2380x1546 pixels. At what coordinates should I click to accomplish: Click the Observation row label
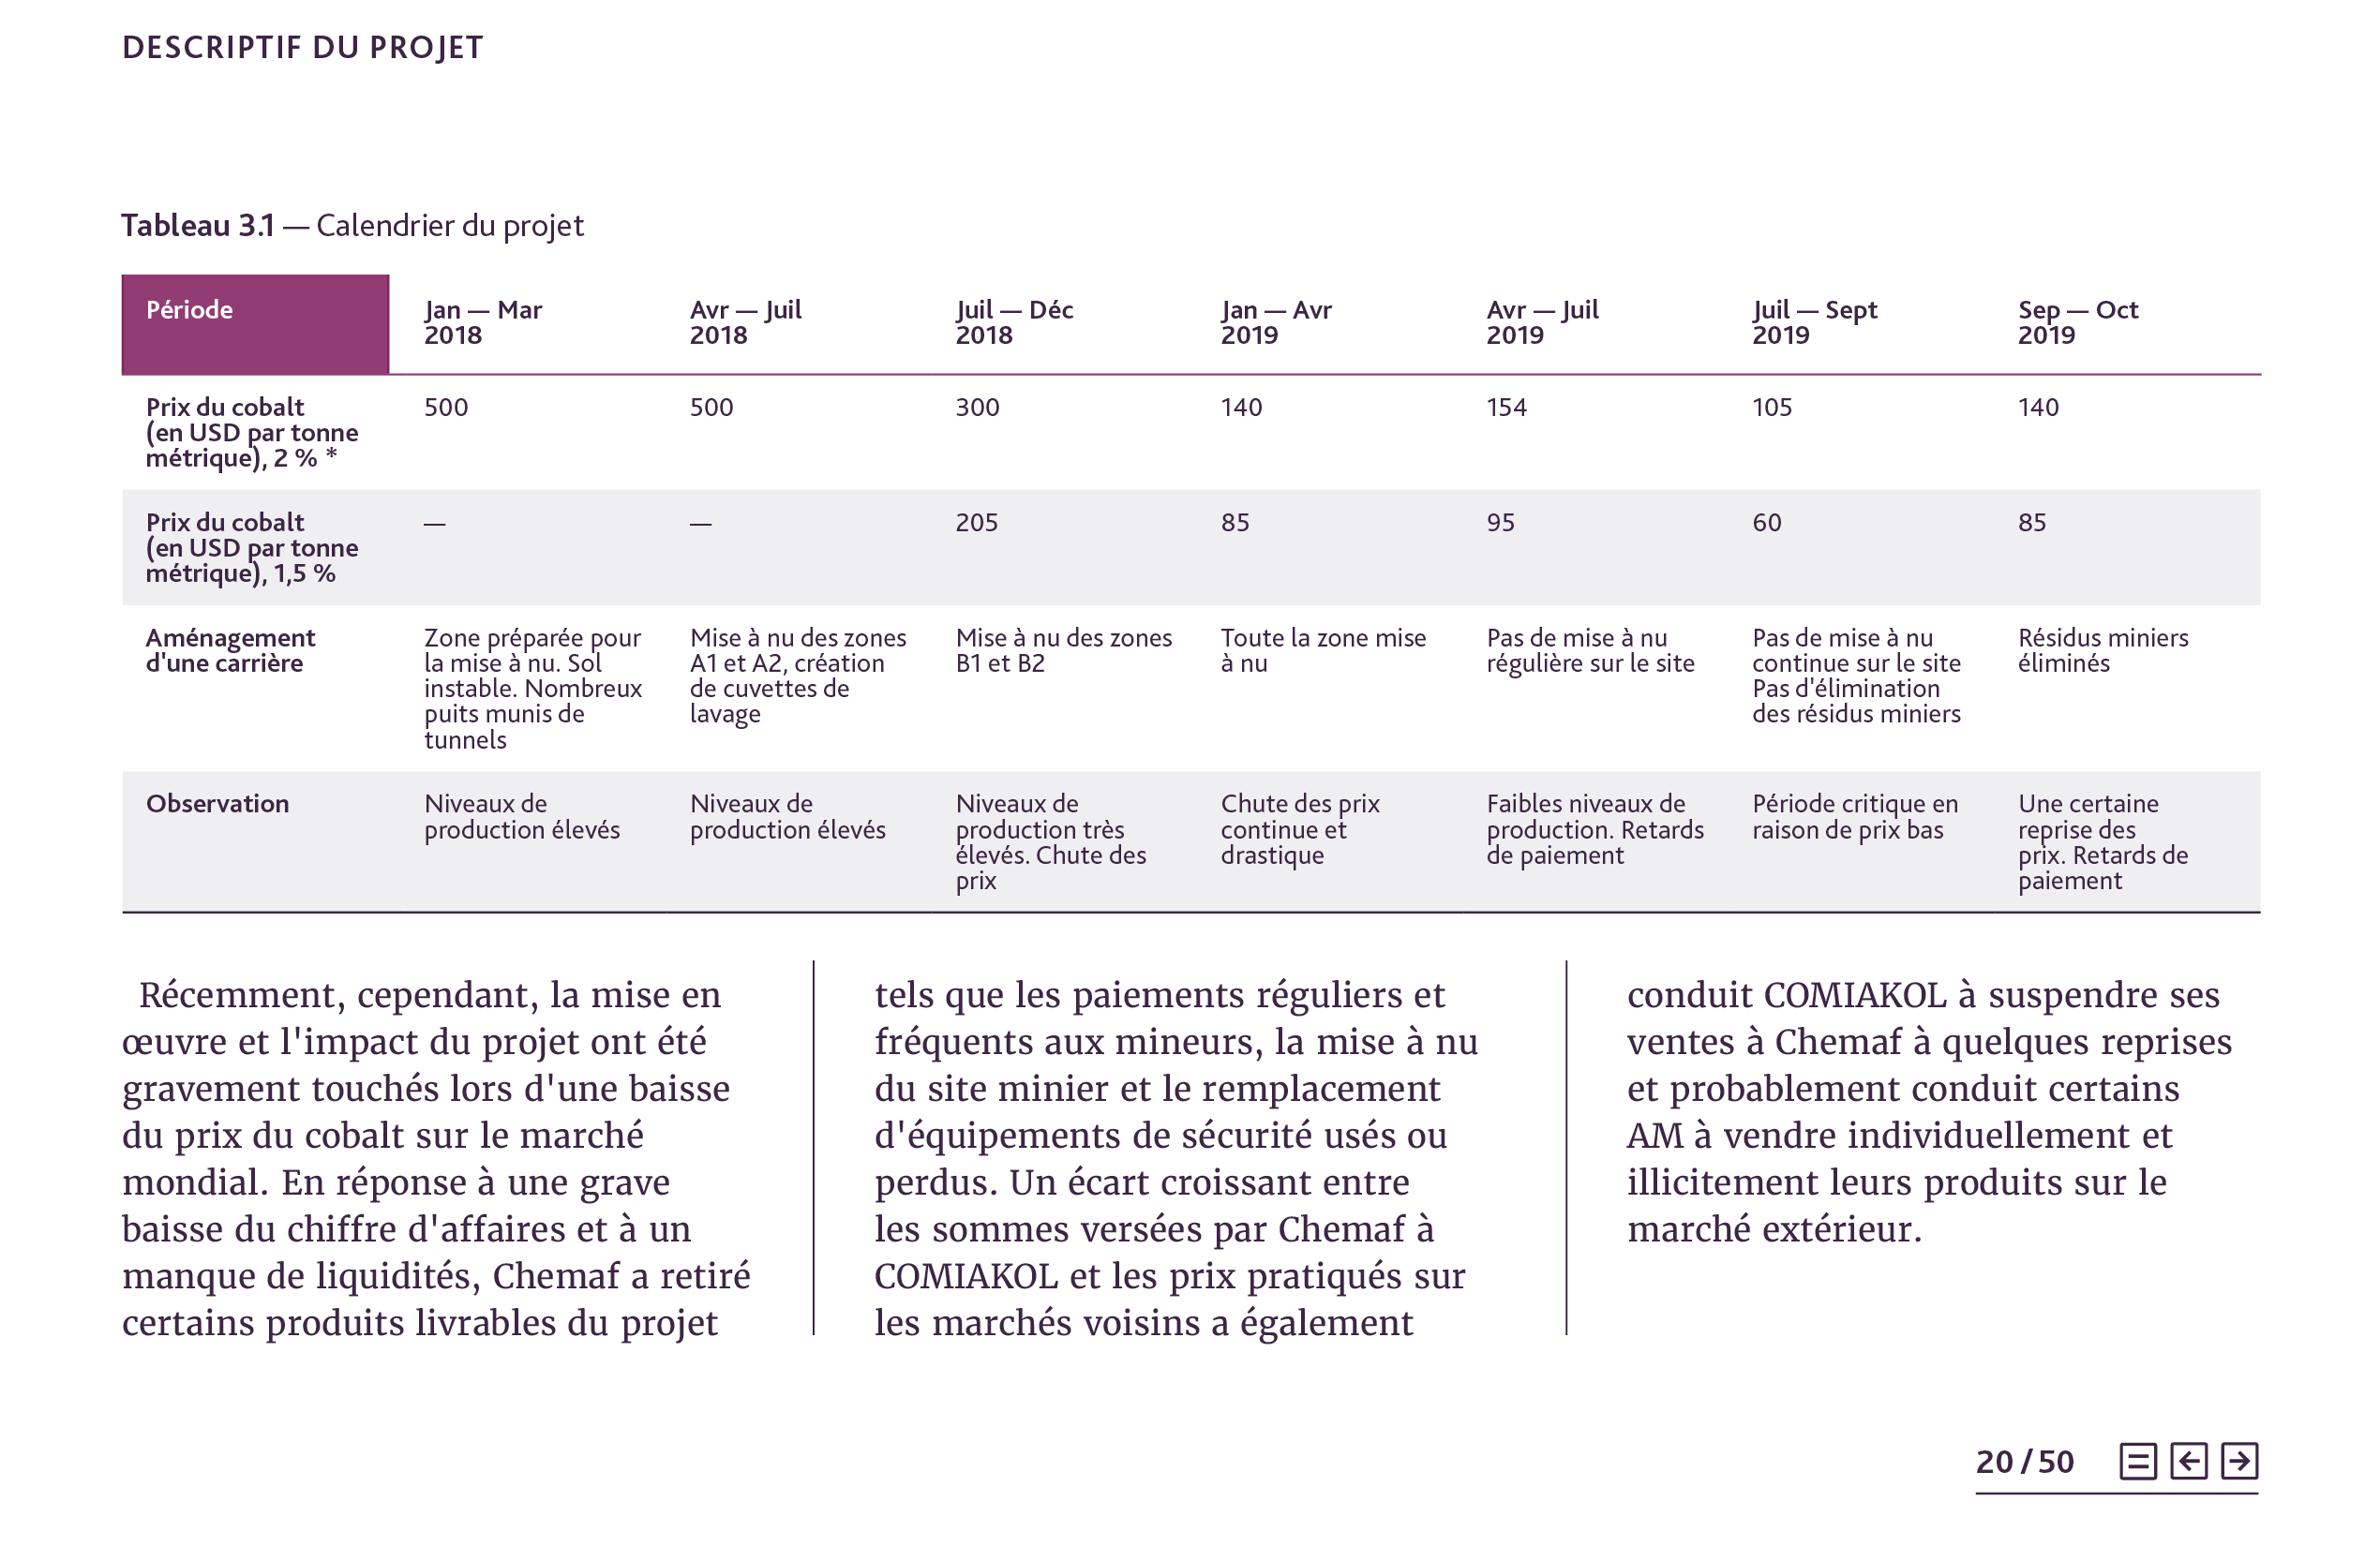[217, 804]
